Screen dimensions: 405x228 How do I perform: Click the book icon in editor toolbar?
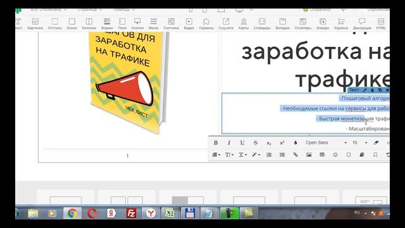[x=361, y=155]
